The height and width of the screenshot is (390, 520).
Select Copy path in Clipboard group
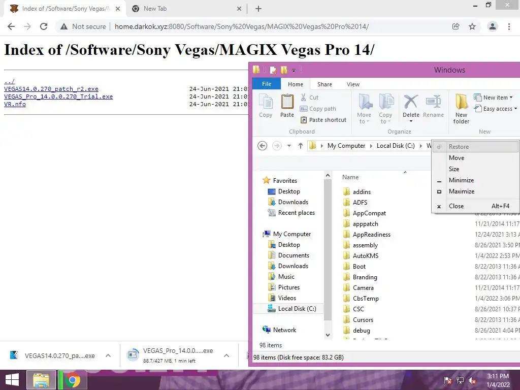(x=318, y=109)
